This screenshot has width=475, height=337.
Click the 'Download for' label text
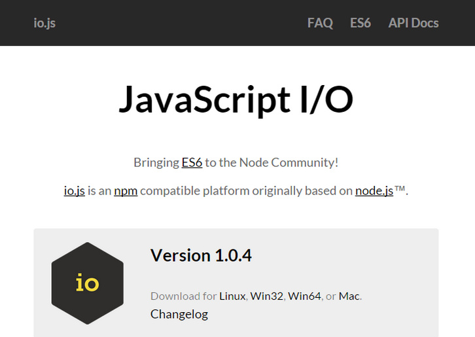pyautogui.click(x=183, y=296)
